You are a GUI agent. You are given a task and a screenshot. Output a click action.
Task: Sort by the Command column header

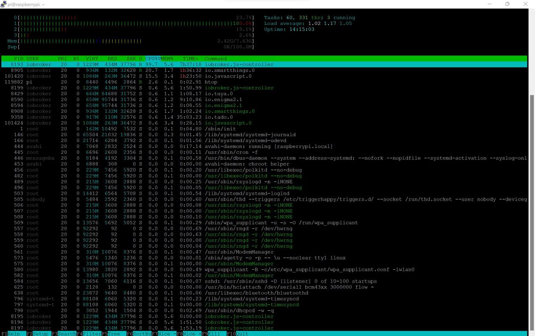[x=216, y=59]
